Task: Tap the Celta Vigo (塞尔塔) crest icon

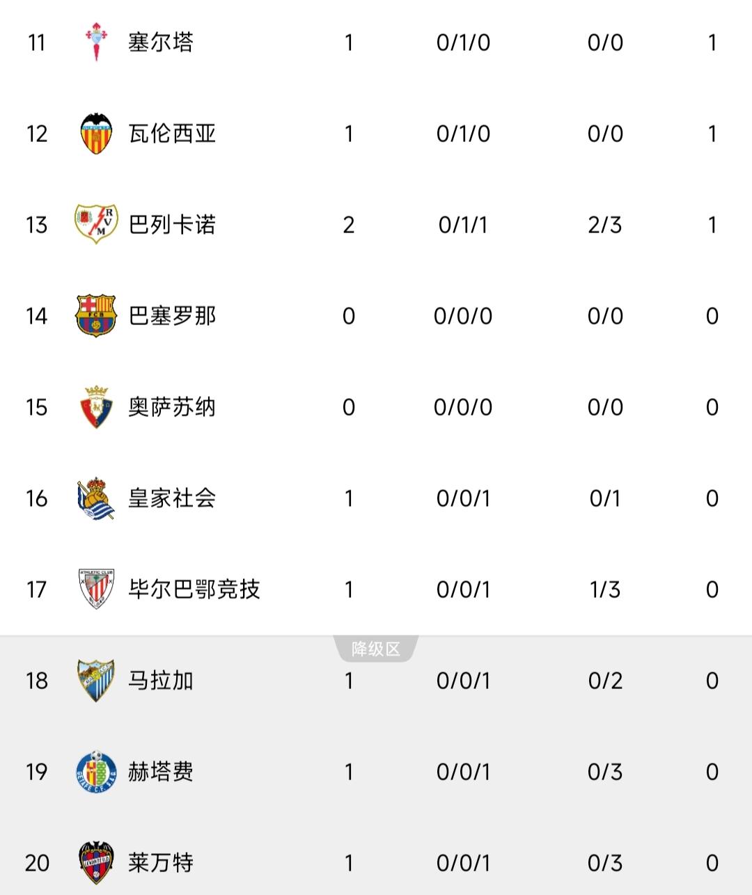Action: point(96,42)
